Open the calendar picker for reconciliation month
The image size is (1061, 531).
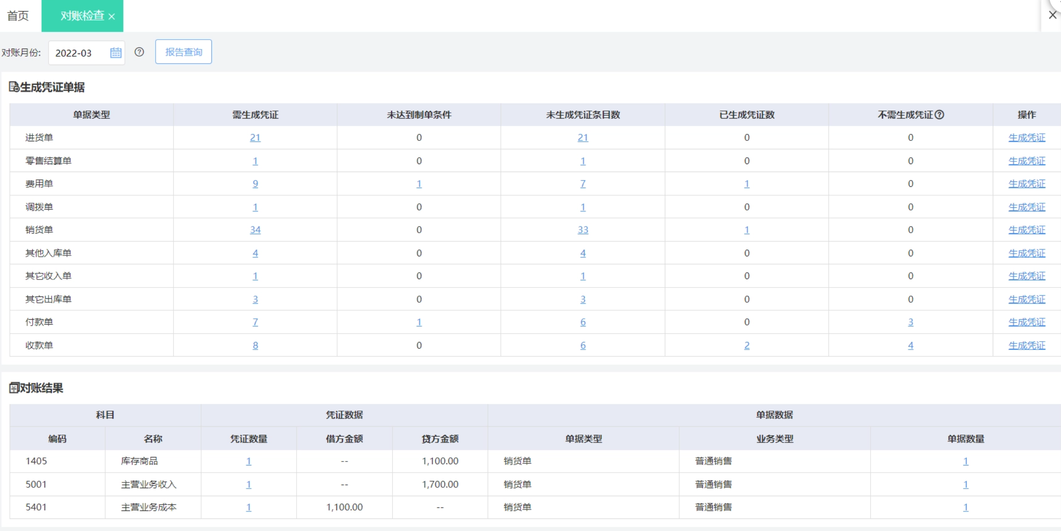coord(116,53)
